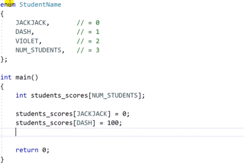Click the opening brace under enum StudentName
This screenshot has height=165, width=244.
pyautogui.click(x=2, y=14)
